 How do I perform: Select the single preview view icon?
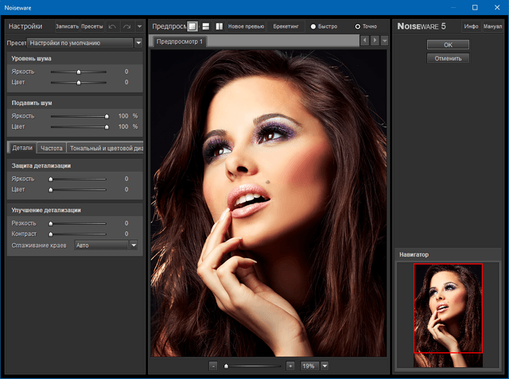(x=192, y=26)
